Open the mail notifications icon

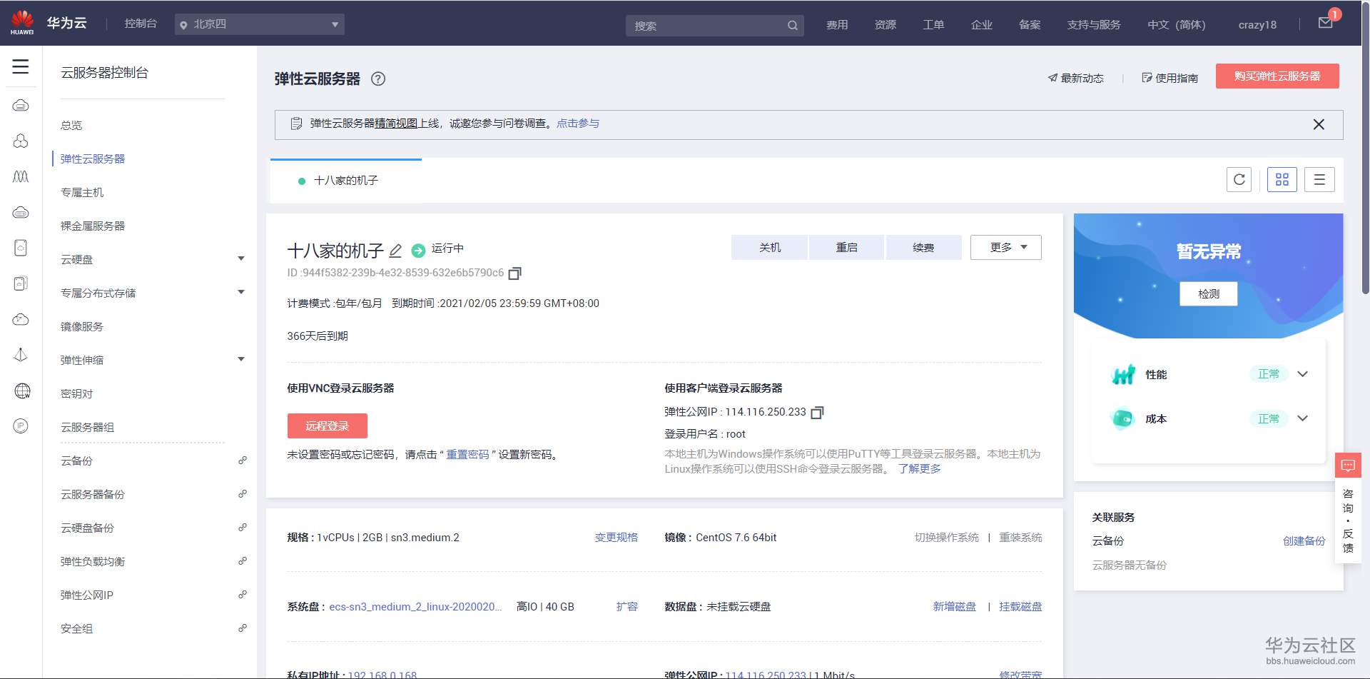pos(1325,23)
